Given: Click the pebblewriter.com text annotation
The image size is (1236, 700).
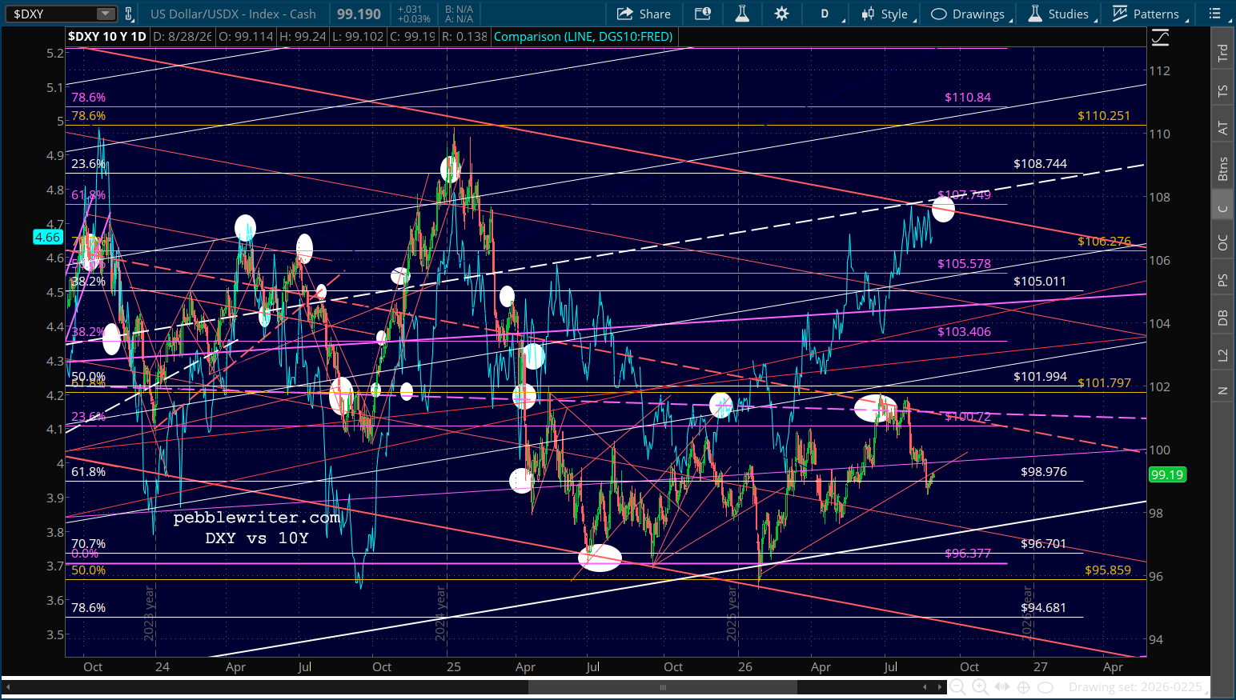Looking at the screenshot, I should tap(257, 518).
